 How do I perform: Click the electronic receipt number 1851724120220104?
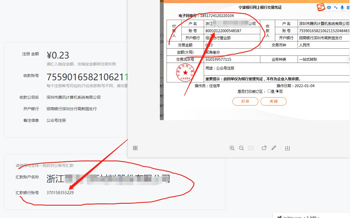(x=217, y=16)
